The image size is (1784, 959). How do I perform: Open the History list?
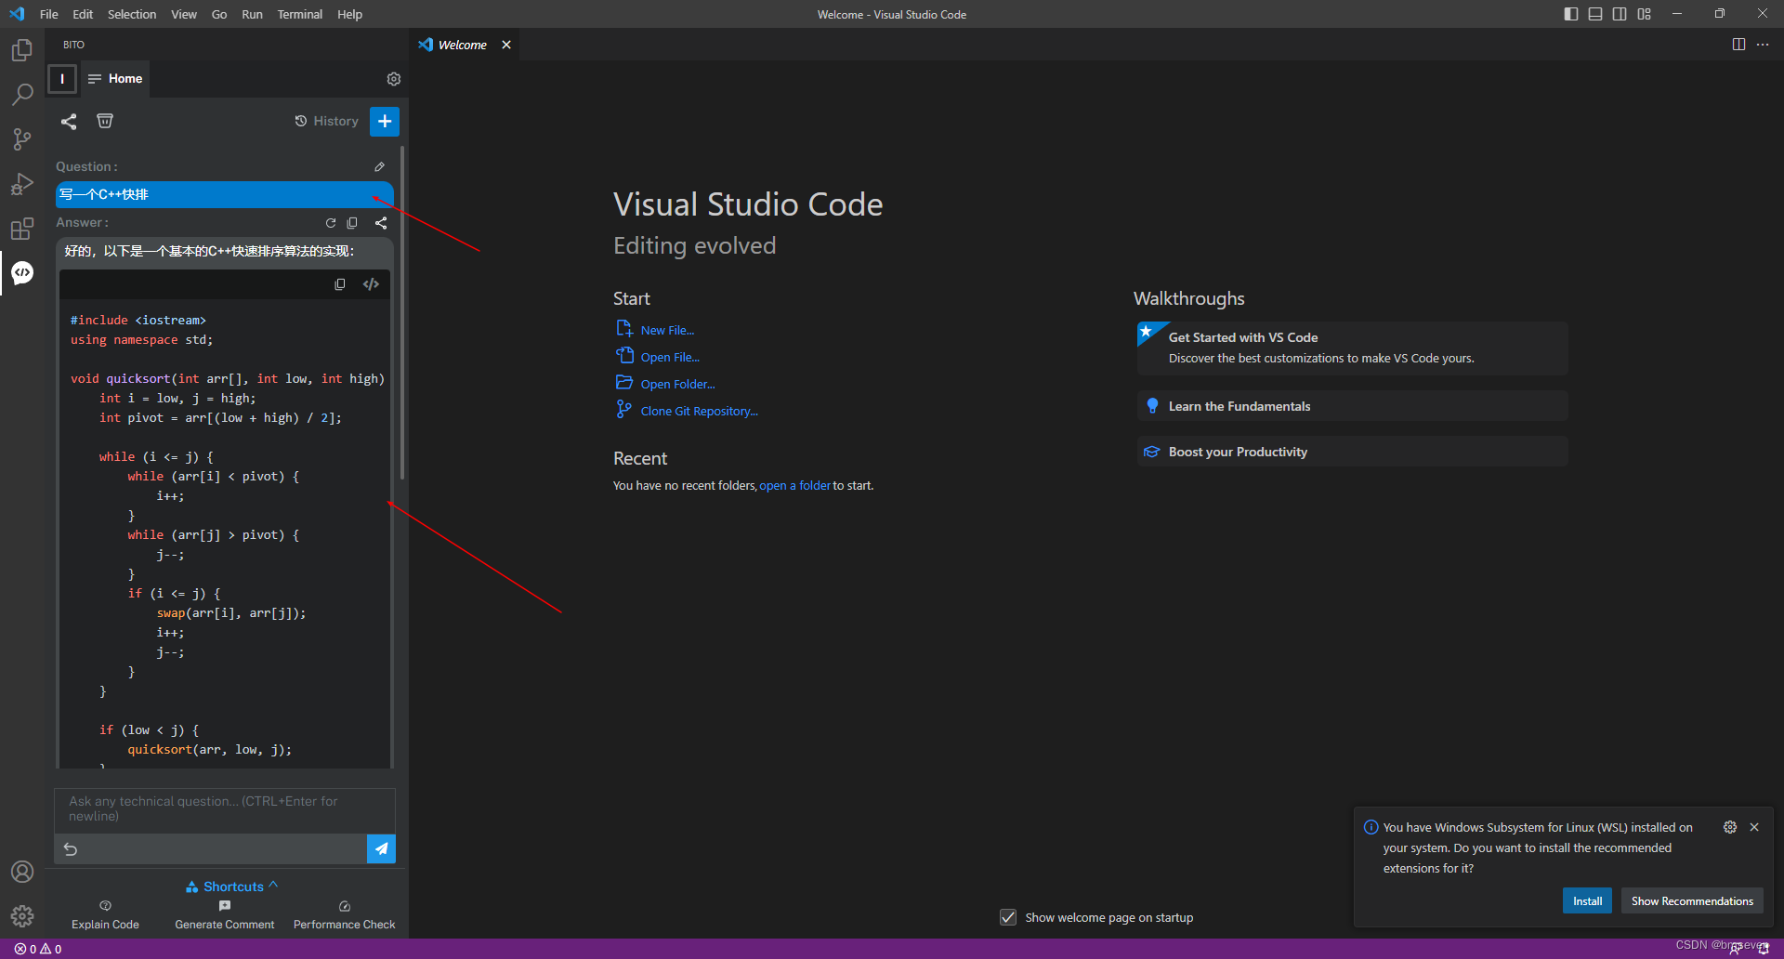(327, 121)
